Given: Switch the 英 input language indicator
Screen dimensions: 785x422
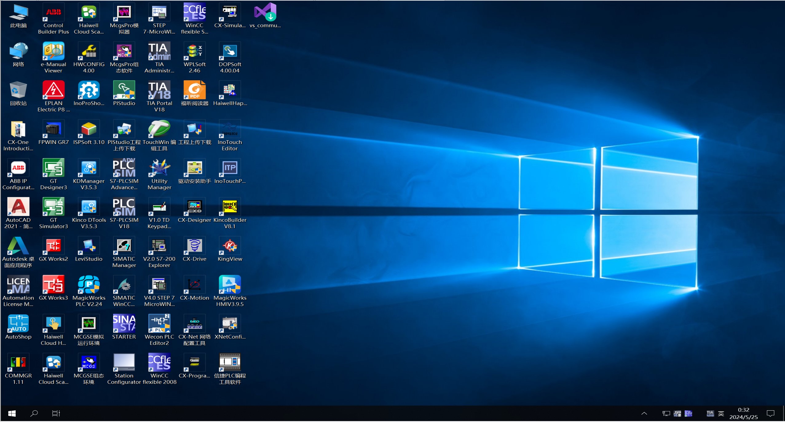Looking at the screenshot, I should tap(721, 413).
